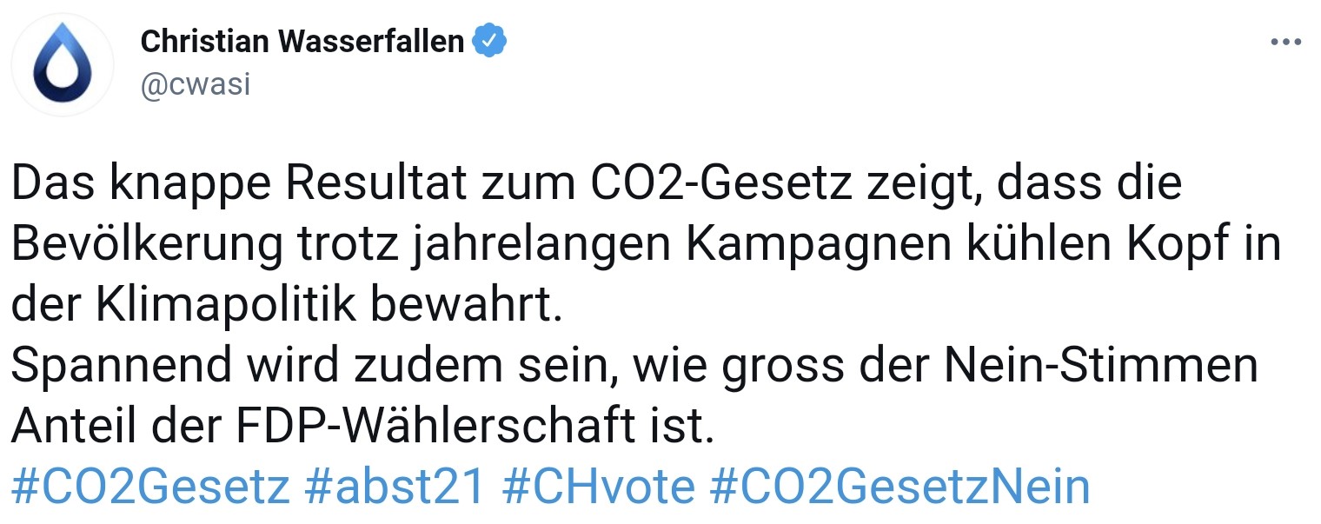Click the @cwasi handle
This screenshot has height=524, width=1321.
click(196, 84)
